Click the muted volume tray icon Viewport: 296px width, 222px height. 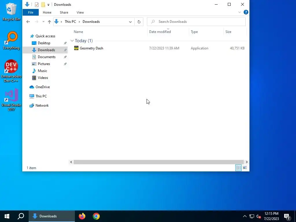pyautogui.click(x=258, y=216)
